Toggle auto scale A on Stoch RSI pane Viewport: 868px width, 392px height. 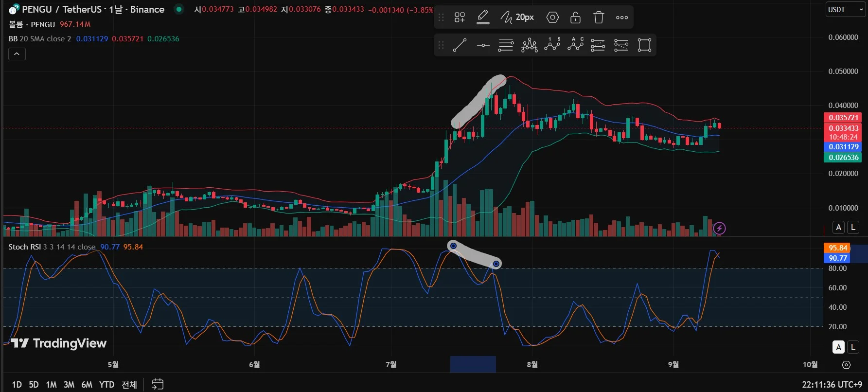tap(838, 347)
